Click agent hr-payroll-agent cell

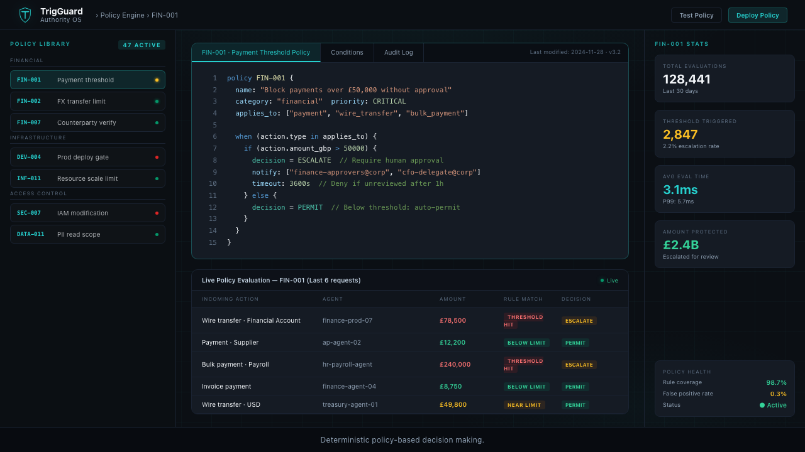[347, 365]
